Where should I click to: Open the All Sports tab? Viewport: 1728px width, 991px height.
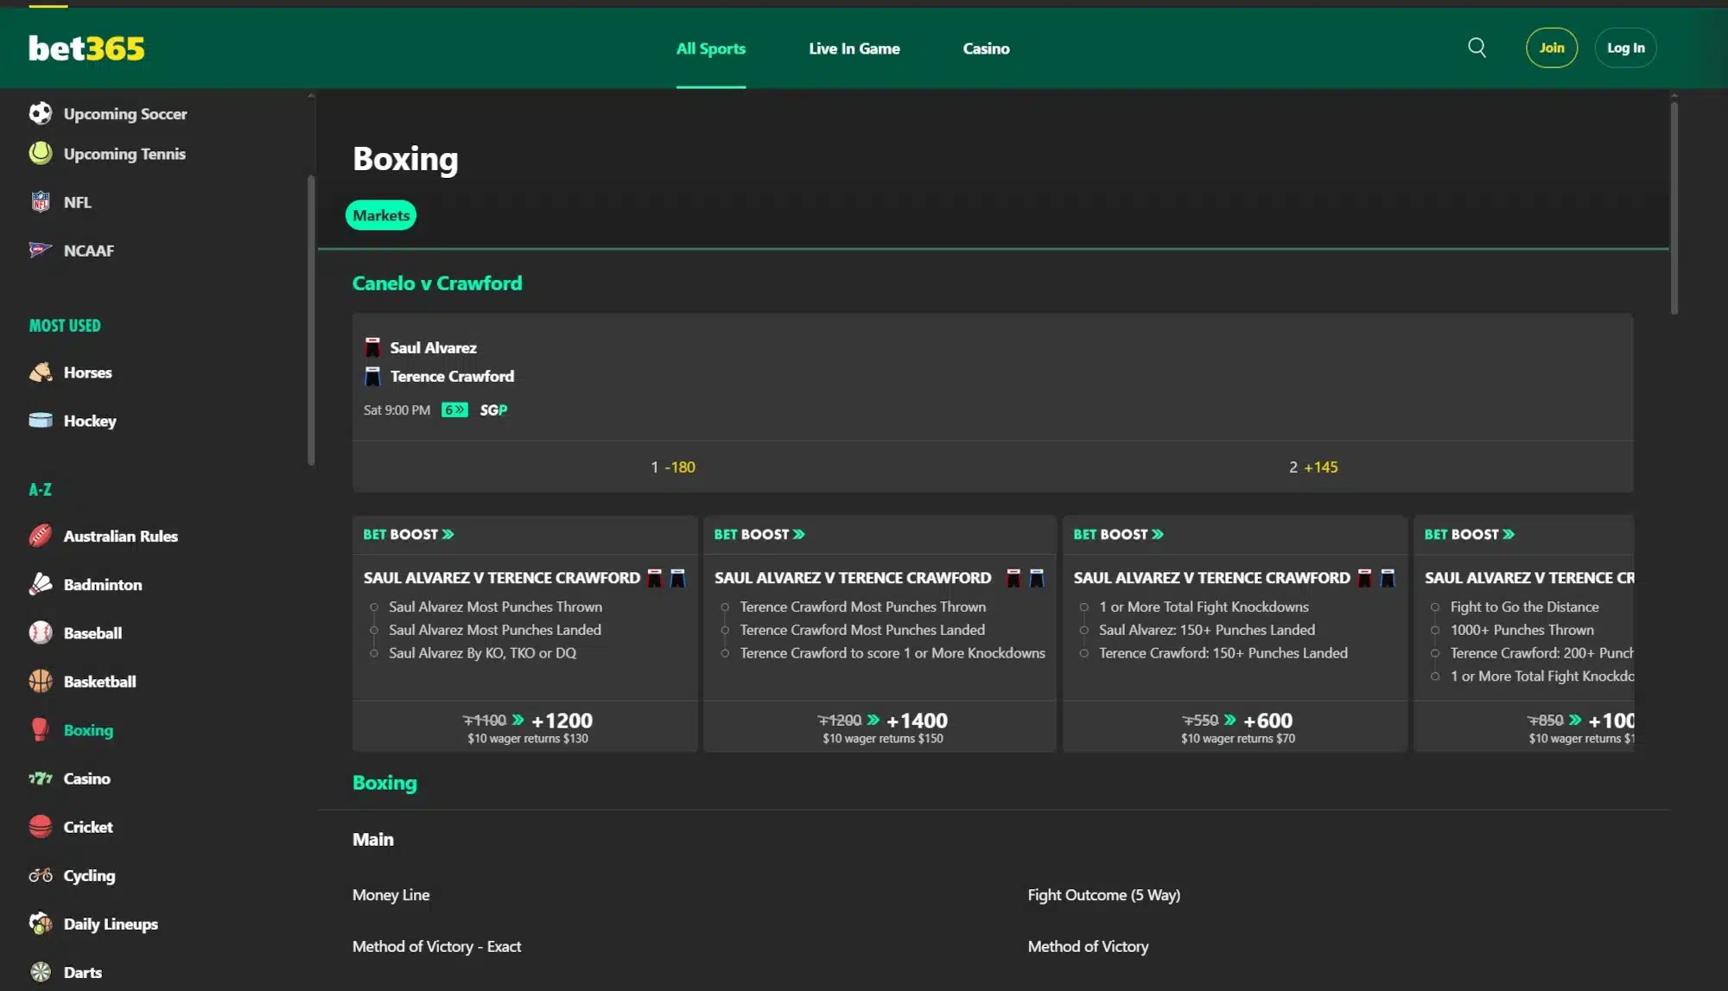click(x=710, y=48)
